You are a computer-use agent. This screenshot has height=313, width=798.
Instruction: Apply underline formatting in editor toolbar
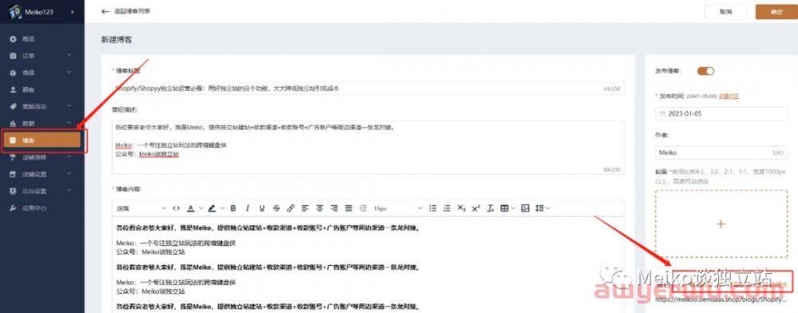(262, 208)
